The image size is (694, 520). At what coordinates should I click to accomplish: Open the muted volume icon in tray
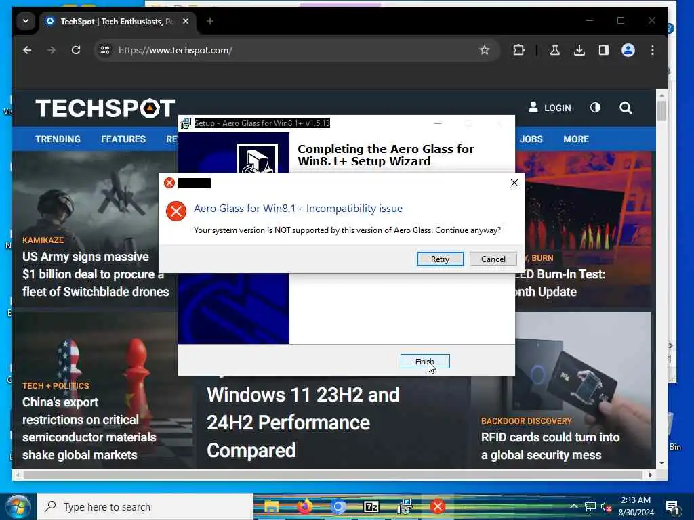606,507
